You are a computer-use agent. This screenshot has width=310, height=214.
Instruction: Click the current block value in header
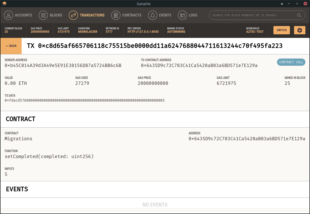point(6,32)
